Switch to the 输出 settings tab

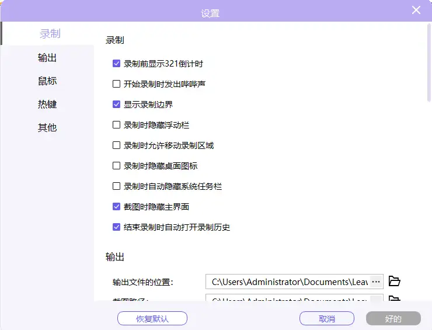pyautogui.click(x=47, y=58)
